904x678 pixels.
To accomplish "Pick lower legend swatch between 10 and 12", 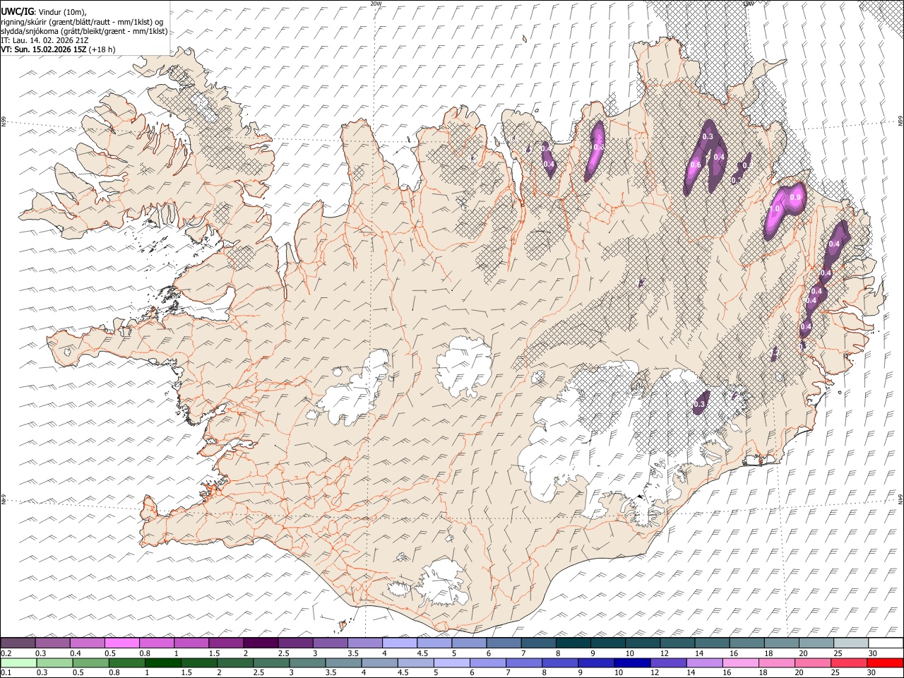I will click(633, 662).
